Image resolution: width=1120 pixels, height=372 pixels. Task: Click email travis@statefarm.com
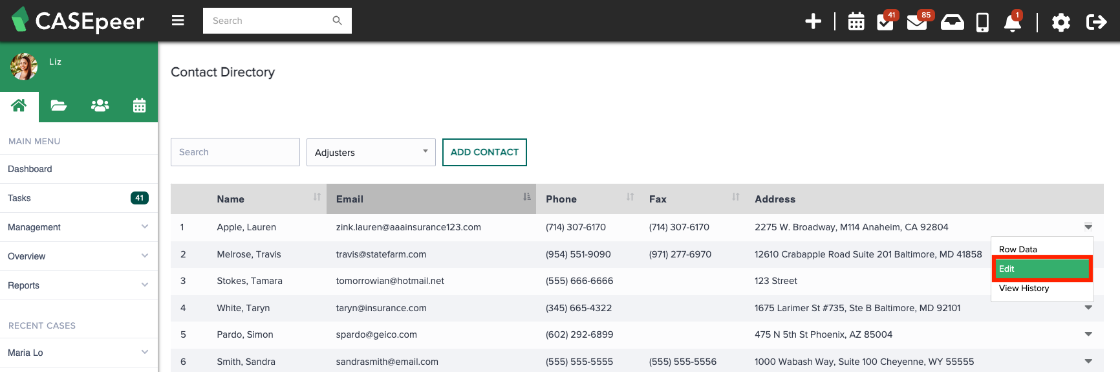click(x=381, y=254)
